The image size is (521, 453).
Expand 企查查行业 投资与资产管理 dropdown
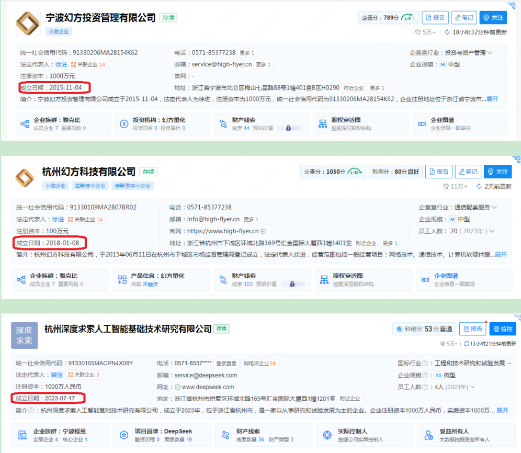pyautogui.click(x=490, y=53)
